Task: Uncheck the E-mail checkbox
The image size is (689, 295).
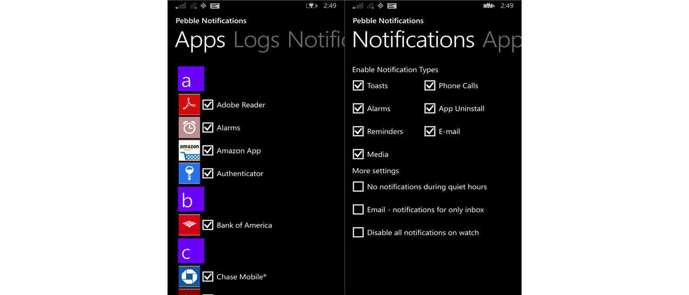Action: coord(430,131)
